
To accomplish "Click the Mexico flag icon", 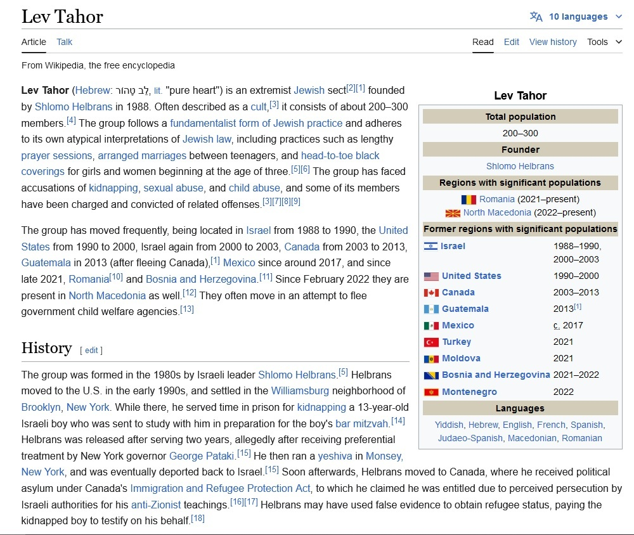I will pos(431,326).
